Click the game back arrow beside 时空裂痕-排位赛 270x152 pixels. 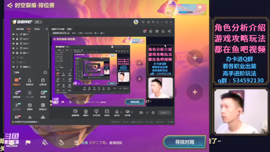coord(10,5)
